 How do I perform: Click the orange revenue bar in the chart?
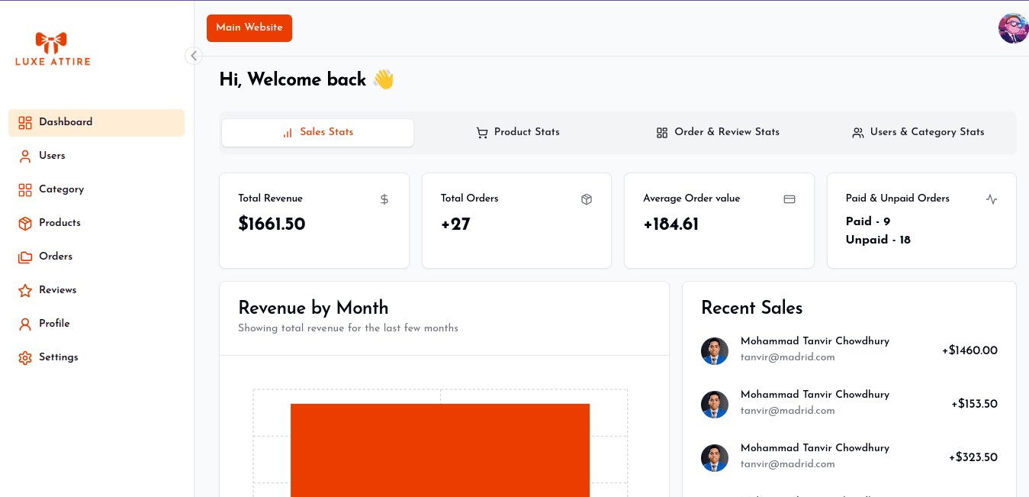440,450
